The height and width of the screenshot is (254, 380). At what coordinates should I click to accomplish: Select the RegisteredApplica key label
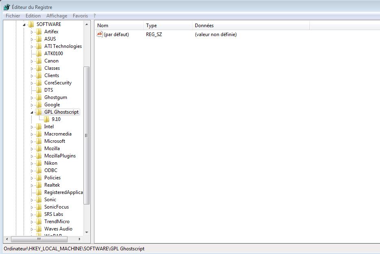(63, 192)
